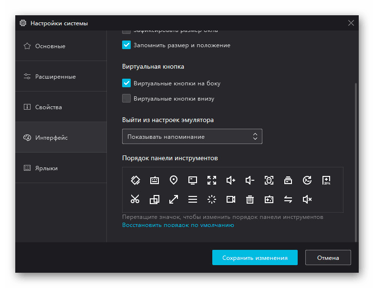
Task: Open the 'Показывать напоминание' dropdown
Action: 192,137
